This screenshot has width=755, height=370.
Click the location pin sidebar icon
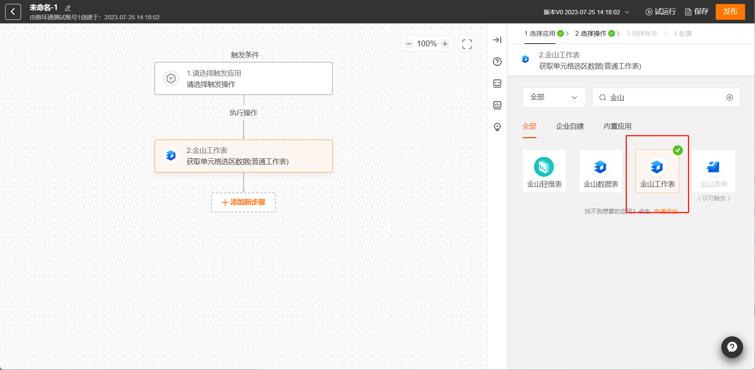(x=497, y=127)
